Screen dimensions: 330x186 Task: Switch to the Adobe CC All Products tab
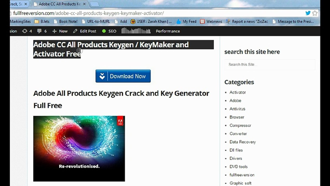click(59, 4)
